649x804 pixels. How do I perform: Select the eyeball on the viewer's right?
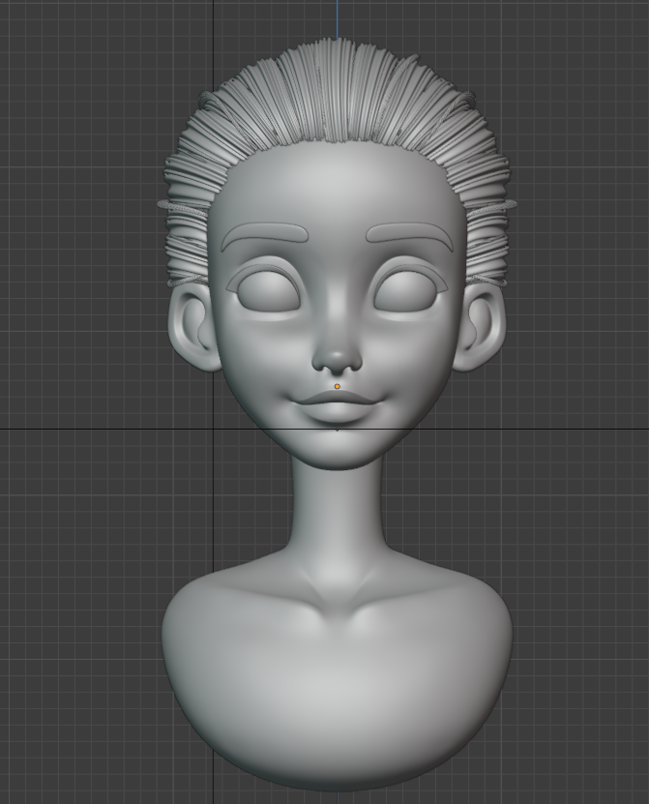(405, 291)
